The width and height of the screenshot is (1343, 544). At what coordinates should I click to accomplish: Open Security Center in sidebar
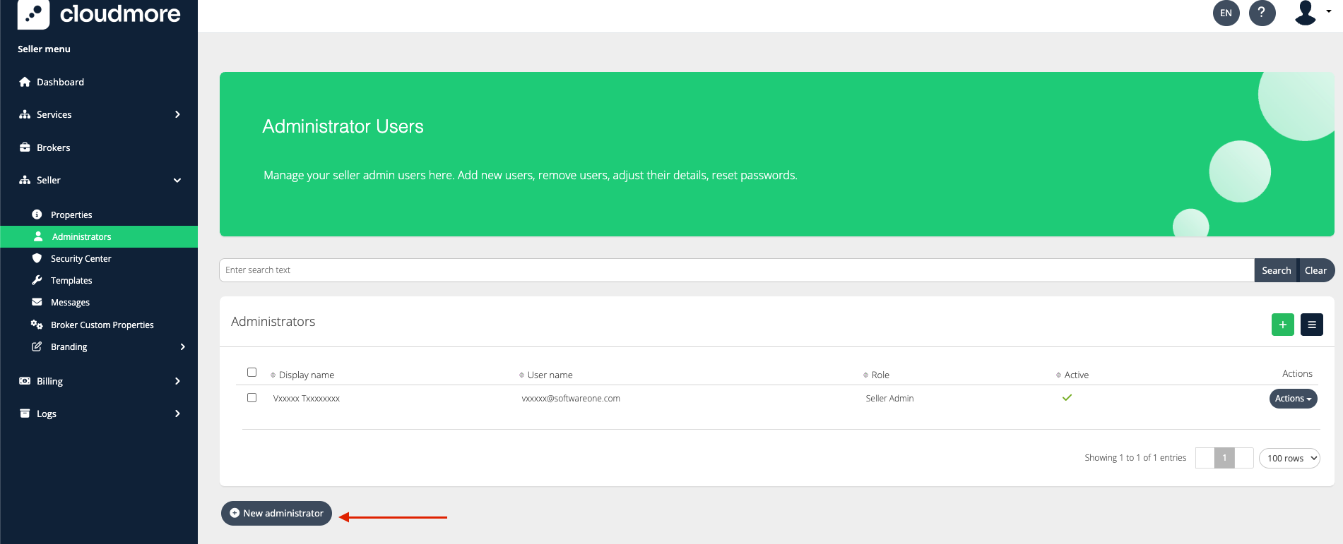(x=81, y=259)
